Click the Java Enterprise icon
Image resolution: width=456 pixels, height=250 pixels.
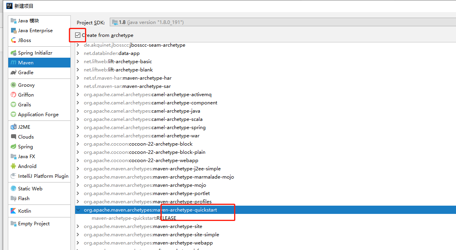click(13, 31)
